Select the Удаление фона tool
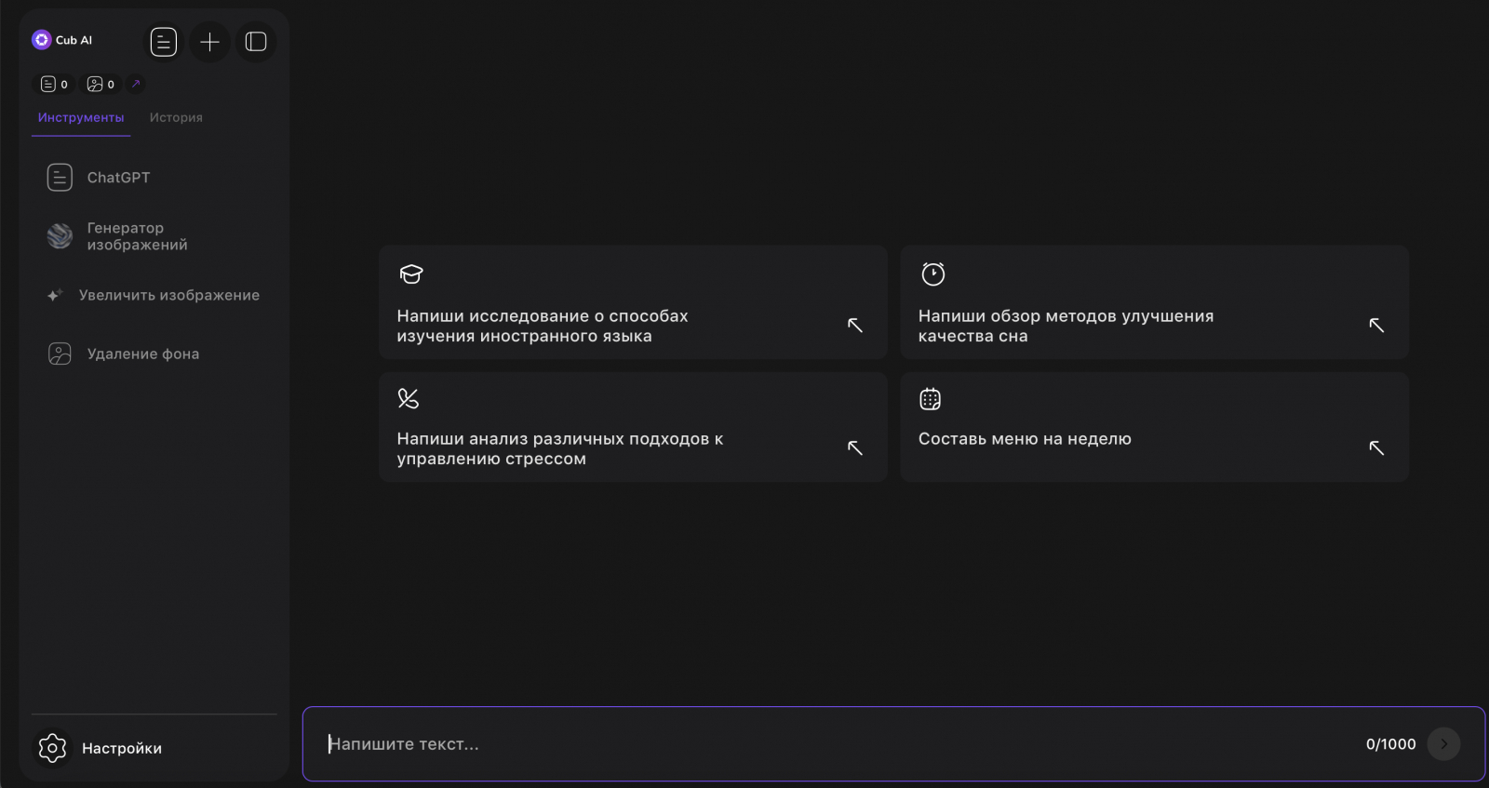 142,354
